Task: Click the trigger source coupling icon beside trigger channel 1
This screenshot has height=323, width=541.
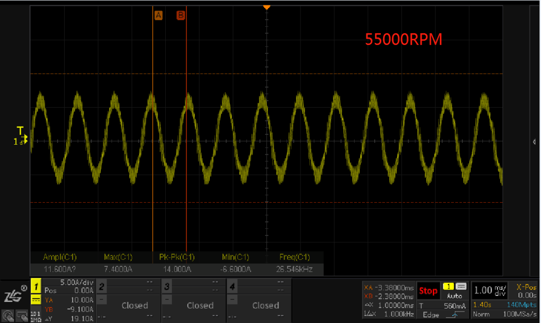Action: click(460, 286)
